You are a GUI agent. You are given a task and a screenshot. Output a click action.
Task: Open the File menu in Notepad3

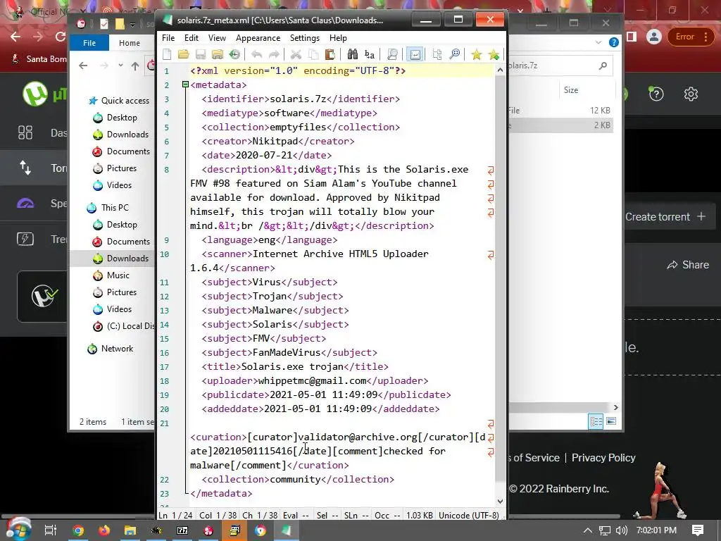(x=168, y=38)
